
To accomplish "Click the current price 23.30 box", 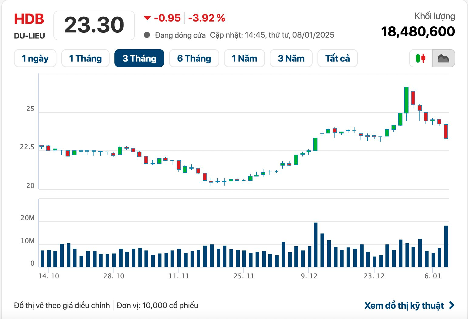I will 94,25.
